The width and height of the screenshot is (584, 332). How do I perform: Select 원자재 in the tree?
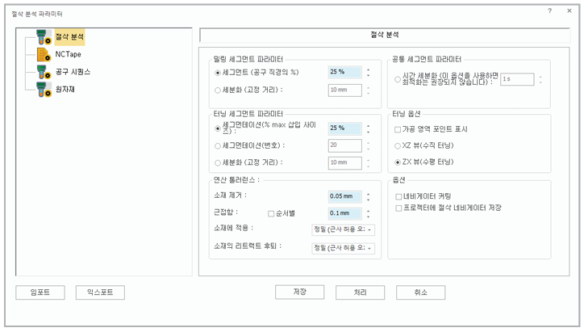pos(65,89)
